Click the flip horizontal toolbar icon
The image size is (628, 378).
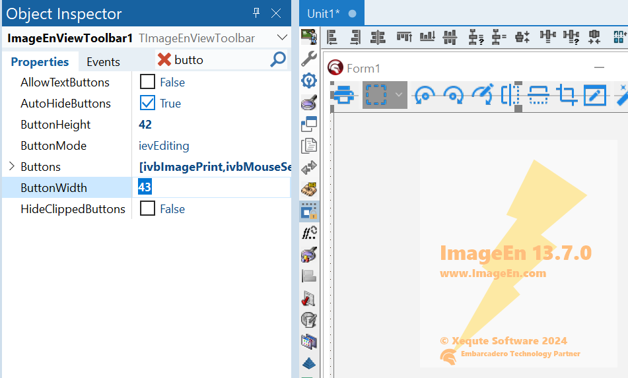[510, 95]
